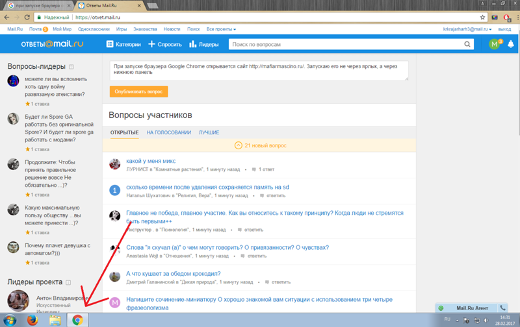This screenshot has width=520, height=327.
Task: Expand the '21 новый вопрос' notification bar
Action: pos(259,145)
